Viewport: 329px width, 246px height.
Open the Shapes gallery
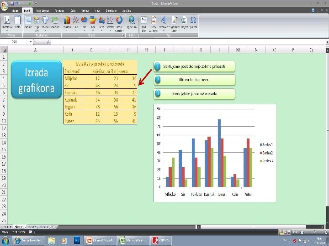(45, 23)
